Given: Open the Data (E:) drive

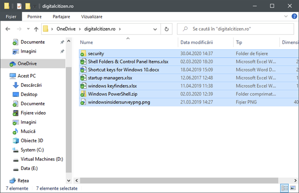Looking at the screenshot, I should (29, 169).
